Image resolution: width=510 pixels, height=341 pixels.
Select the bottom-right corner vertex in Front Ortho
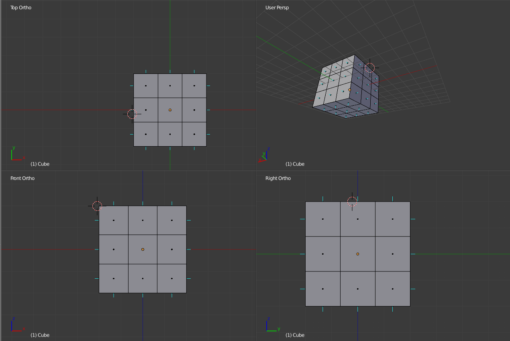pos(186,293)
